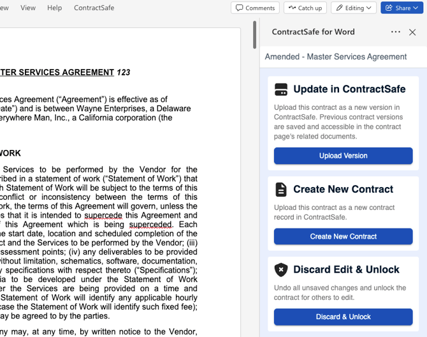
Task: Open the View ribbon tab
Action: 28,8
